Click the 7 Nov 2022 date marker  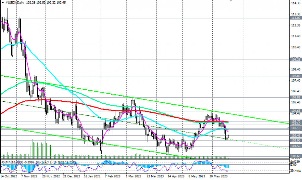pyautogui.click(x=29, y=176)
